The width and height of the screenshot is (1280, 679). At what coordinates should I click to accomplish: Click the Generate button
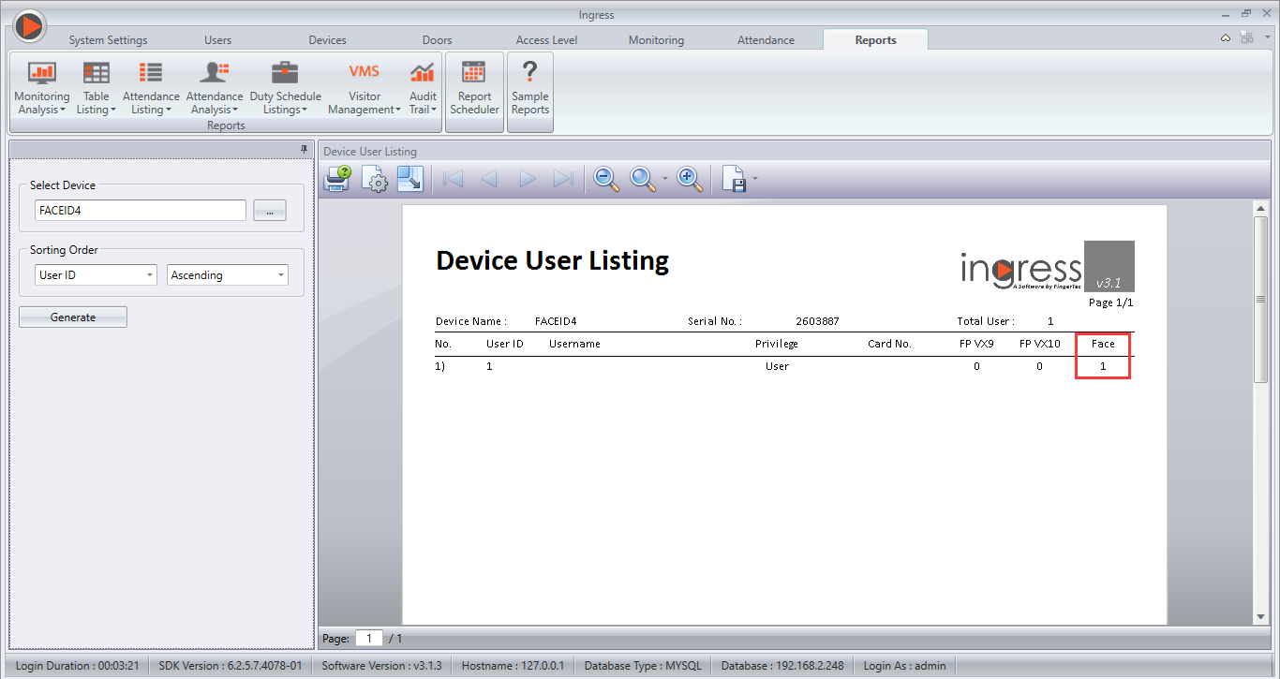(73, 317)
